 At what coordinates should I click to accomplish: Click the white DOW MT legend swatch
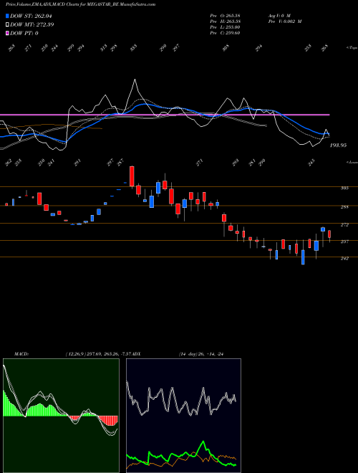pos(7,24)
